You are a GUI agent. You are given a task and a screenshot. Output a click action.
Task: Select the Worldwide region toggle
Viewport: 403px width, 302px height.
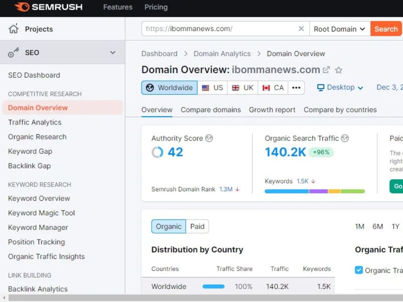pyautogui.click(x=169, y=87)
